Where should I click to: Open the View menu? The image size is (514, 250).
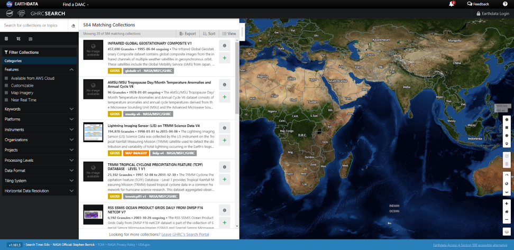(x=229, y=33)
